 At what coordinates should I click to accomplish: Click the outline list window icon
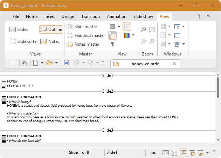pyautogui.click(x=163, y=35)
